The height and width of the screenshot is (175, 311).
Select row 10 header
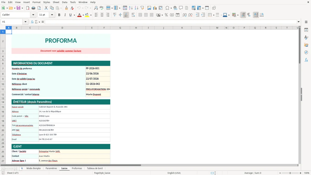pyautogui.click(x=3, y=84)
